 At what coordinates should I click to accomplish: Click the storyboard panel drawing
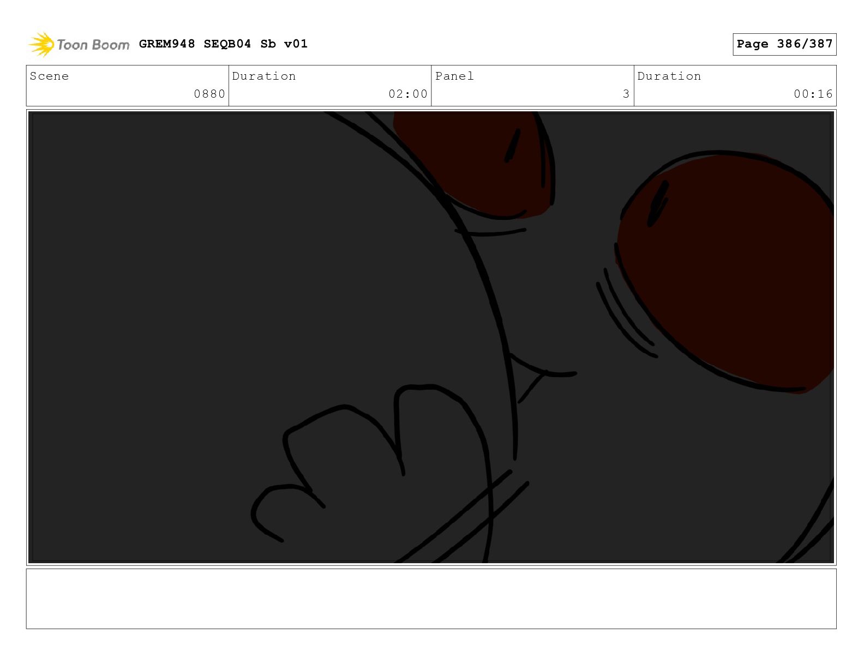[431, 337]
